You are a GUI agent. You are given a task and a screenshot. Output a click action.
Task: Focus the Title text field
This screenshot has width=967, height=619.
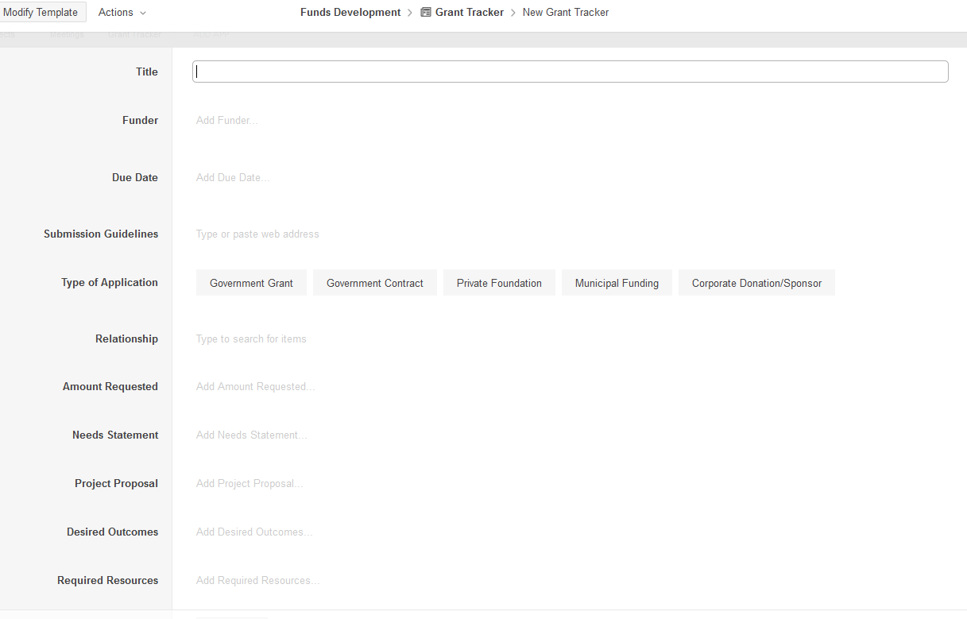pyautogui.click(x=570, y=72)
